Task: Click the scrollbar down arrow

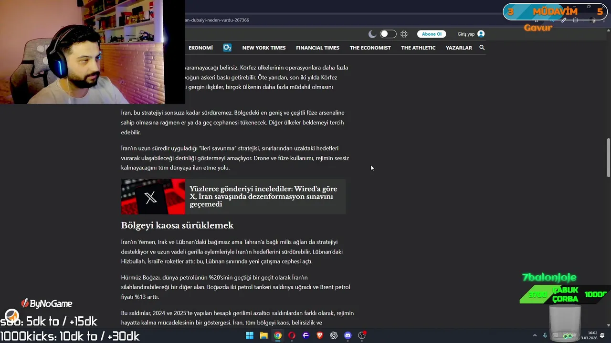Action: click(608, 325)
